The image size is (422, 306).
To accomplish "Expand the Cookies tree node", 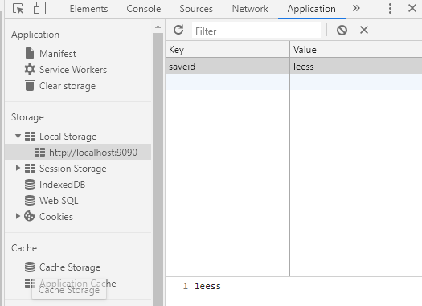I will (x=18, y=216).
